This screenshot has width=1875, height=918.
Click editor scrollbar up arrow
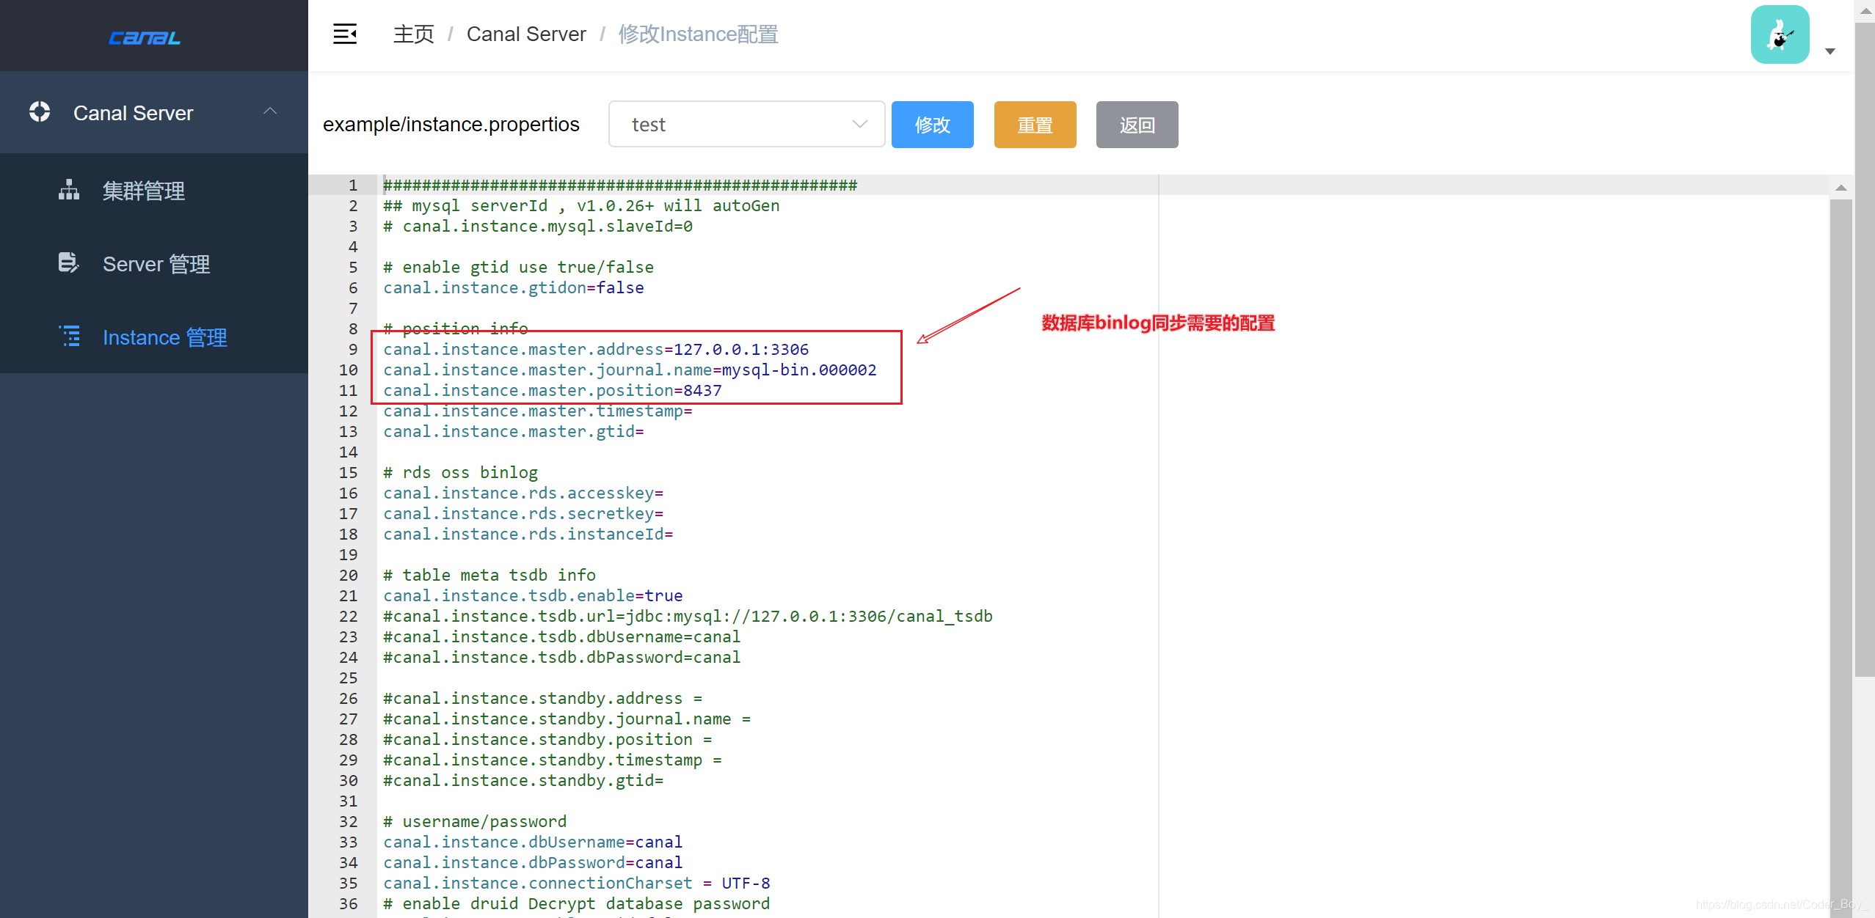[x=1841, y=188]
